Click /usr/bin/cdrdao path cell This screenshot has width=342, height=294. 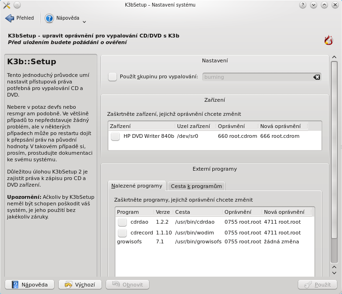(x=195, y=222)
